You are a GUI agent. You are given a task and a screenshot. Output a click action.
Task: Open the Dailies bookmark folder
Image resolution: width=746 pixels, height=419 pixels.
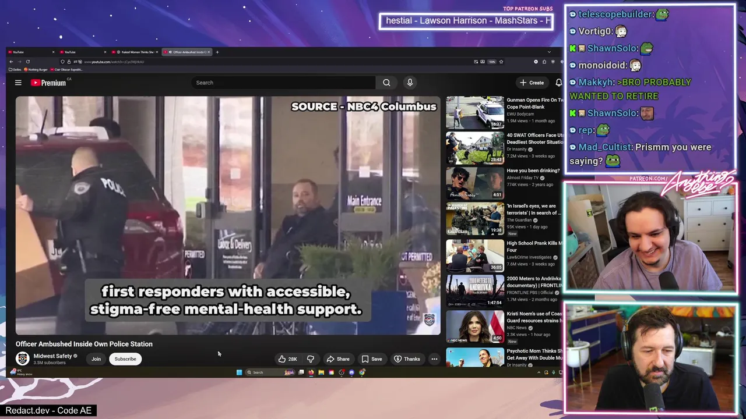tap(15, 69)
